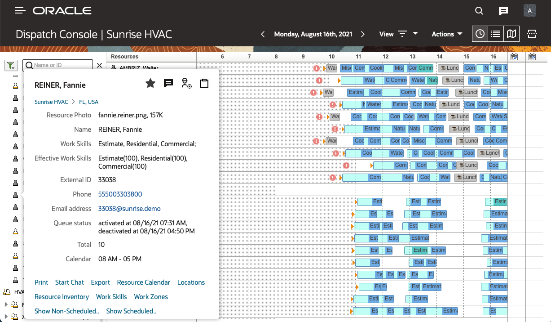The image size is (551, 322).
Task: Open the Actions dropdown menu
Action: pyautogui.click(x=447, y=34)
